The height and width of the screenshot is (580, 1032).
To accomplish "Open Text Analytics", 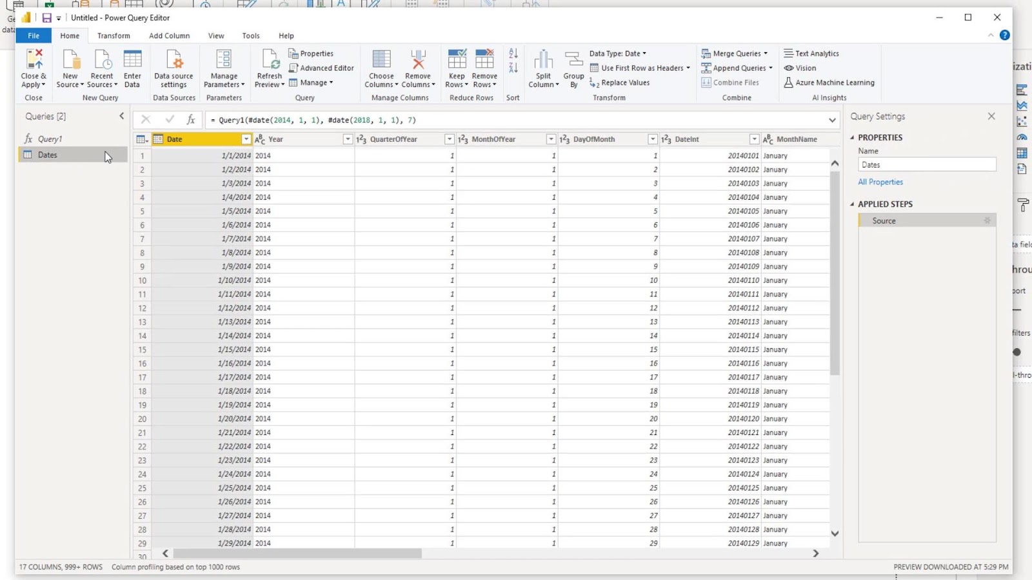I will click(x=811, y=53).
